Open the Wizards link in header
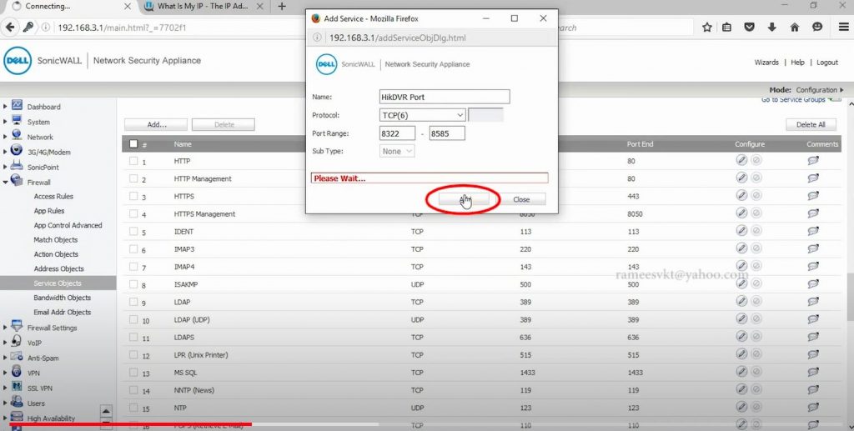This screenshot has height=431, width=854. coord(766,62)
